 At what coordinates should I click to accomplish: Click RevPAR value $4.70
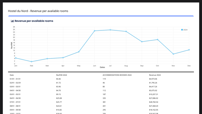(x=58, y=91)
